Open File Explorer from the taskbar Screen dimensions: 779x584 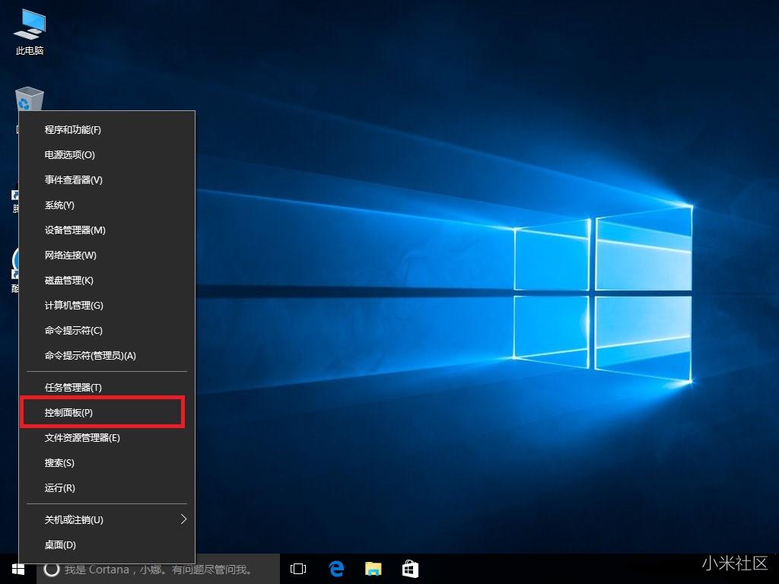tap(373, 569)
